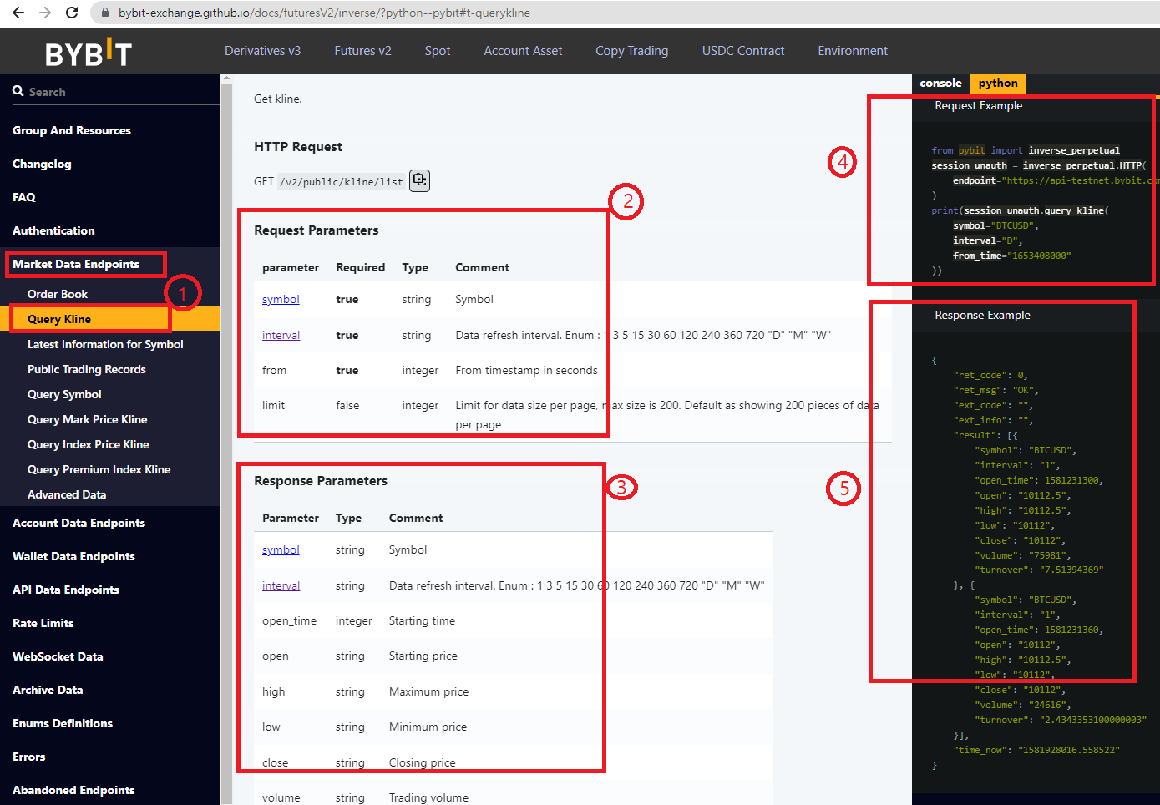
Task: Click the Request Parameters heading
Action: tap(317, 230)
